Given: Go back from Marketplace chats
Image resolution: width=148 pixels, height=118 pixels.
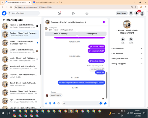Looking at the screenshot, I should pyautogui.click(x=4, y=20).
